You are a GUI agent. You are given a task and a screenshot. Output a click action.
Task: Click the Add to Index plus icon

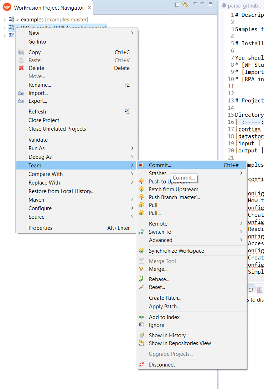[x=141, y=317]
